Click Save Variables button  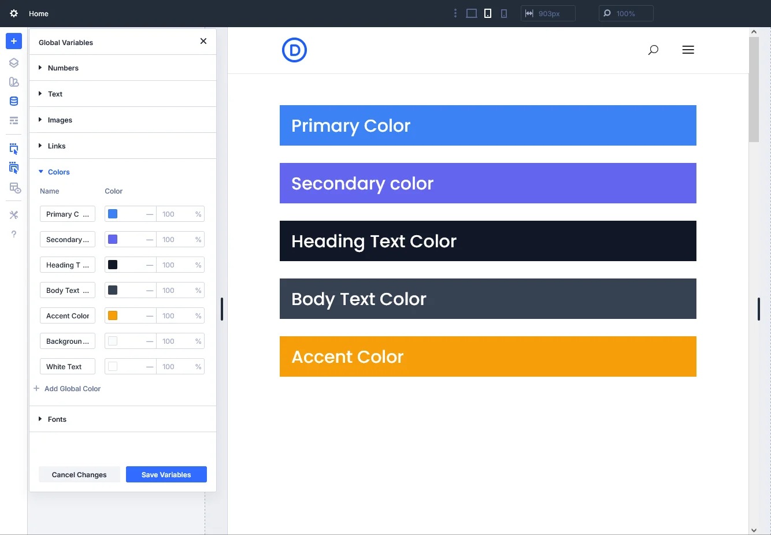pos(166,474)
